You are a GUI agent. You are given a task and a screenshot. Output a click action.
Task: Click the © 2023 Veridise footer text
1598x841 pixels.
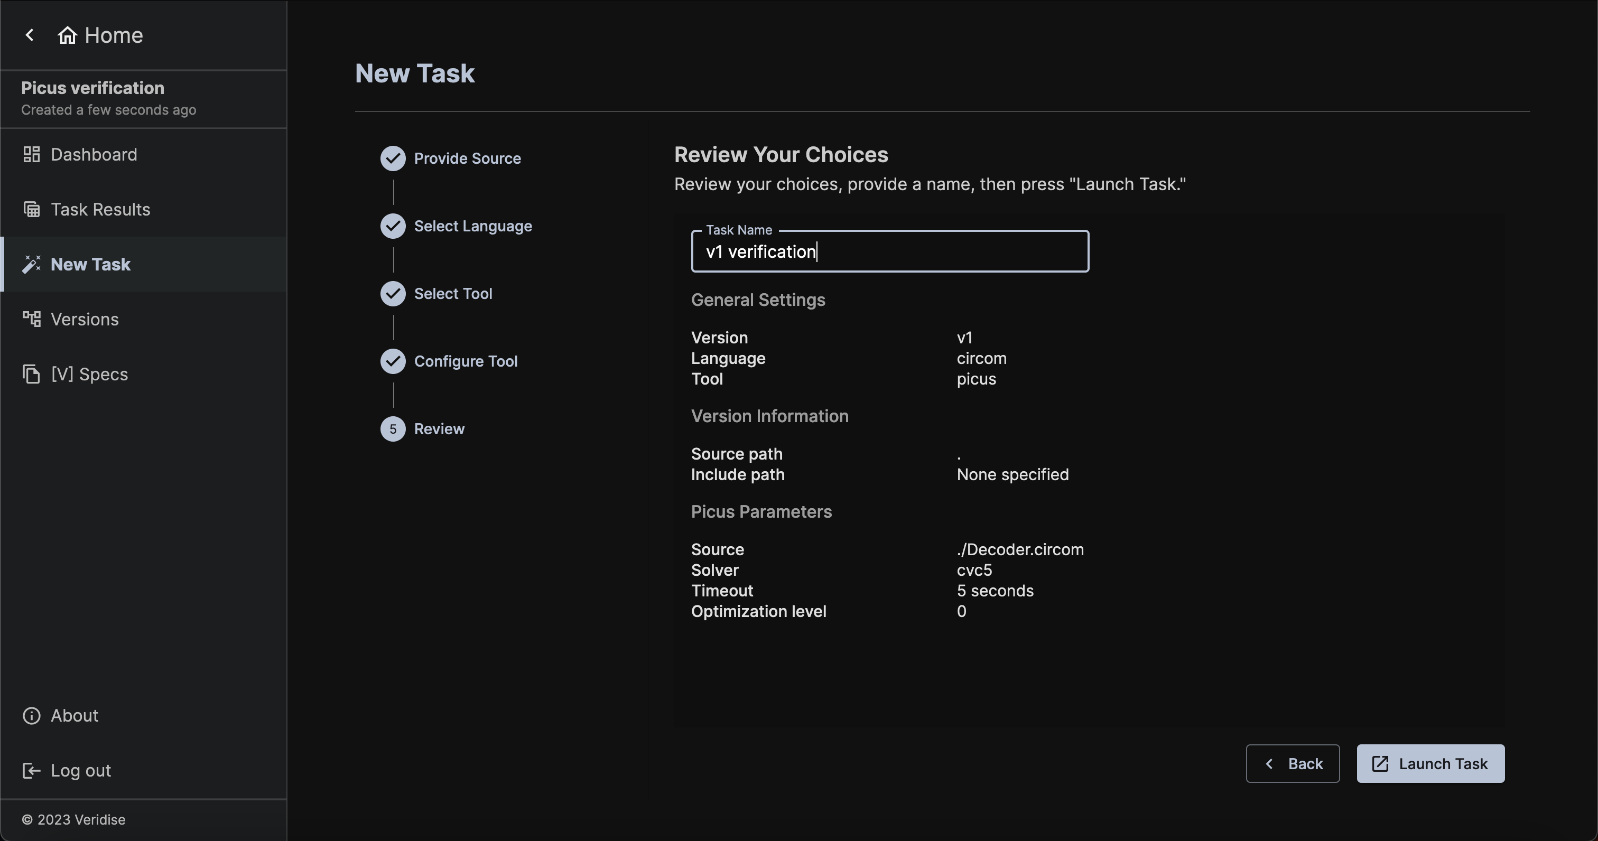73,820
